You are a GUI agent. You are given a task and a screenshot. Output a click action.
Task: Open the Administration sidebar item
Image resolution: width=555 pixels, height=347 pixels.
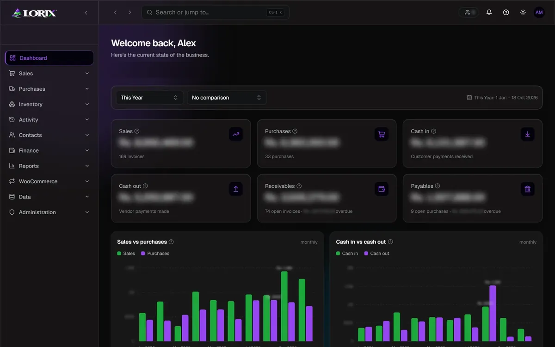[x=49, y=212]
